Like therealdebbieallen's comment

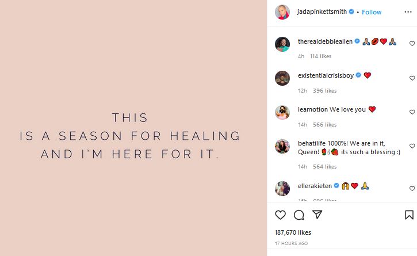(412, 44)
